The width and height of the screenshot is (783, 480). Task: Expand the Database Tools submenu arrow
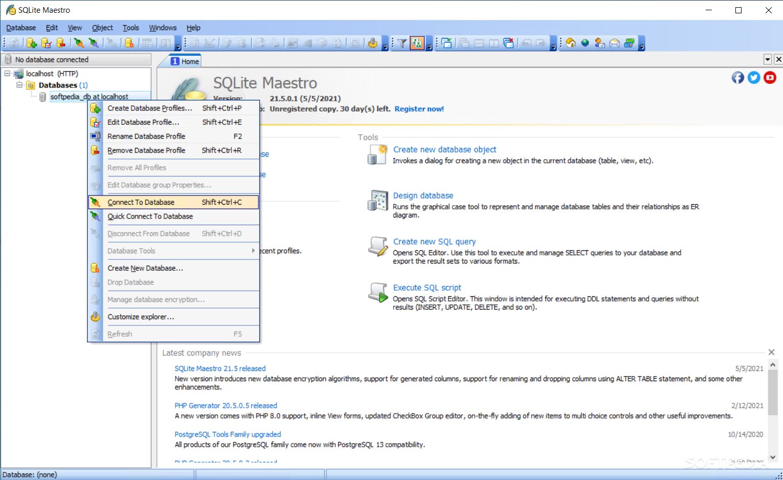(253, 251)
